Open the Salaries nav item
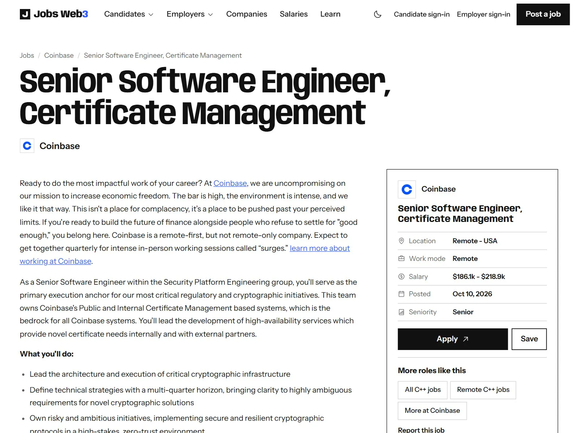Image resolution: width=578 pixels, height=433 pixels. click(294, 14)
